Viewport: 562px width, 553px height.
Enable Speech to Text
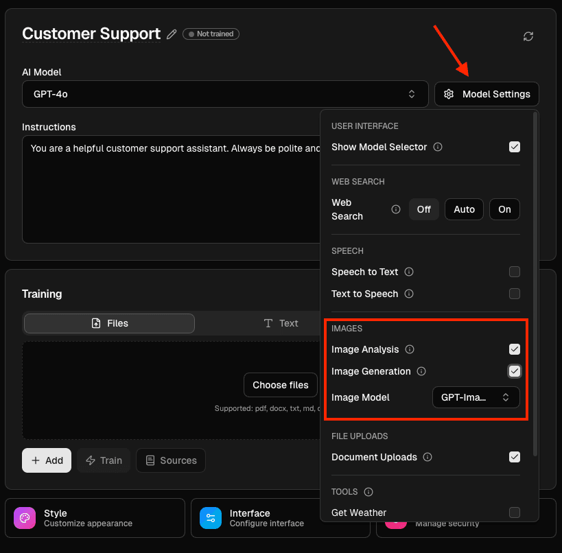click(514, 272)
